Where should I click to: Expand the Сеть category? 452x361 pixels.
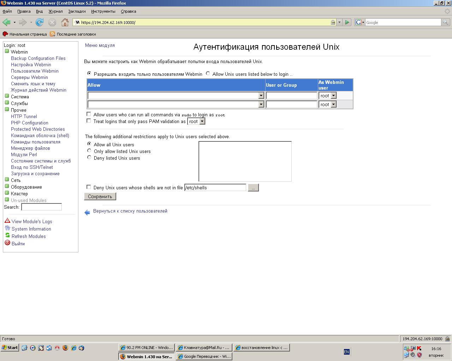7,179
